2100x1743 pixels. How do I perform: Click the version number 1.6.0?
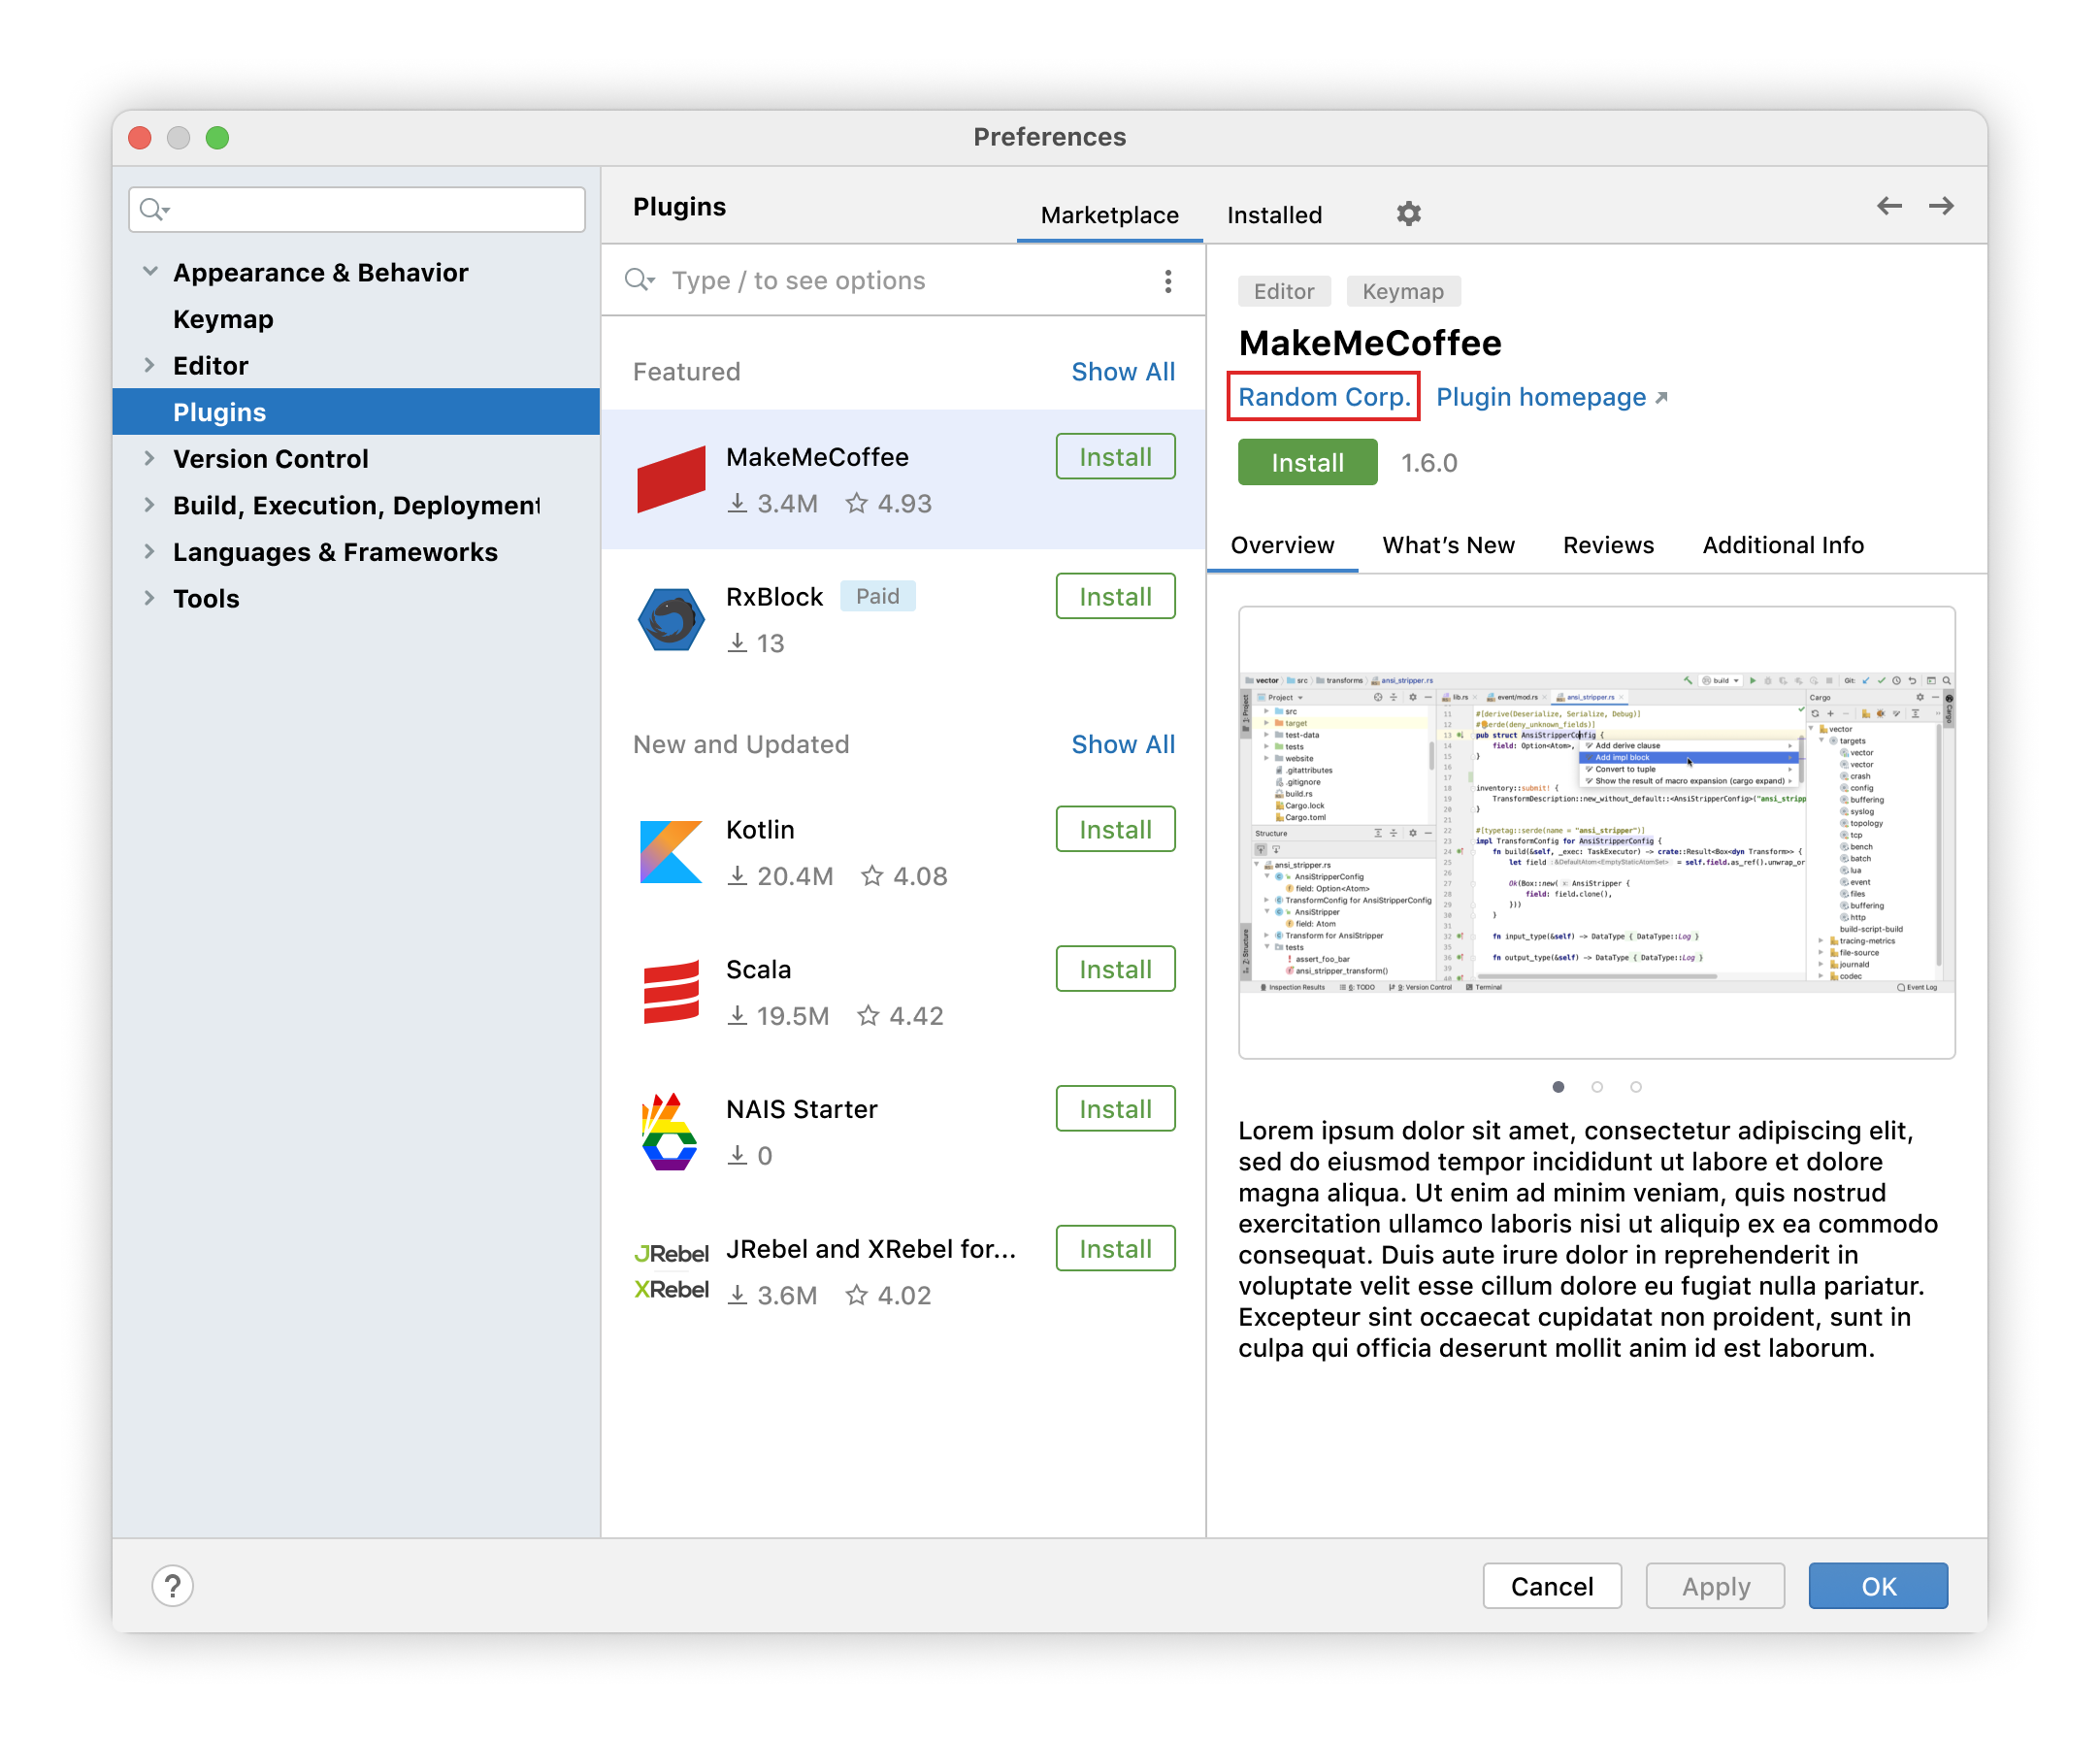[x=1429, y=463]
